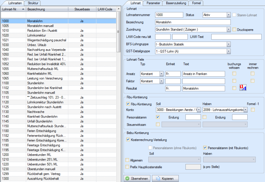Open the Basenzuteilung tab
This screenshot has width=265, height=182.
(176, 3)
